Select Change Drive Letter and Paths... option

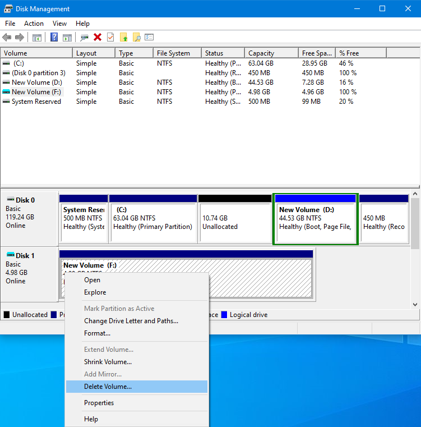coord(131,321)
